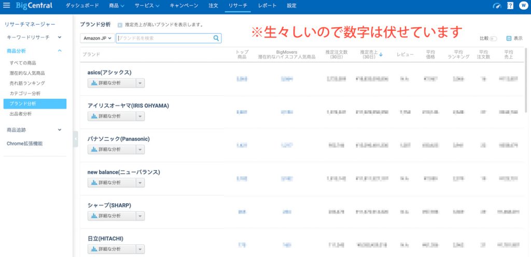Click 詳細な分析 button for 日立
531x257 pixels.
pos(112,249)
